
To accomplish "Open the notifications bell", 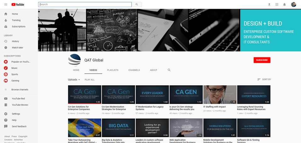I will pyautogui.click(x=285, y=4).
